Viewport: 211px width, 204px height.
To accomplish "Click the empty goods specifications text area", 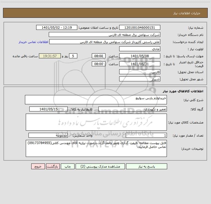I will click(x=96, y=122).
